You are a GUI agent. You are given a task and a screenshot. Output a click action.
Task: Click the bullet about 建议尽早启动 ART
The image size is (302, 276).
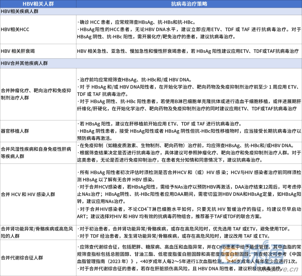[x=187, y=212]
